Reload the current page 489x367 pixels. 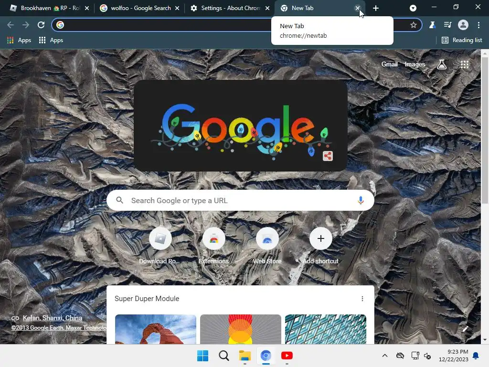pos(41,25)
